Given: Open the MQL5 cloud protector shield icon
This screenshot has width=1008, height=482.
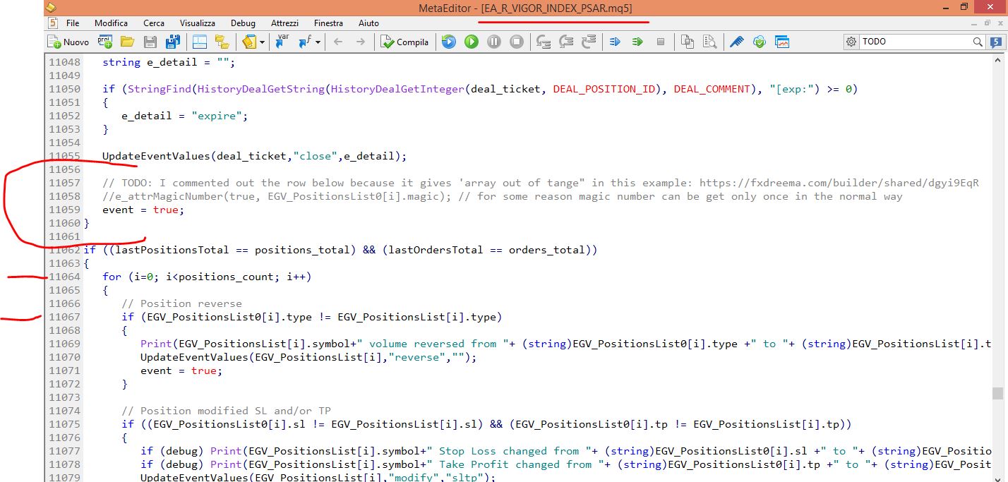Looking at the screenshot, I should [x=759, y=42].
